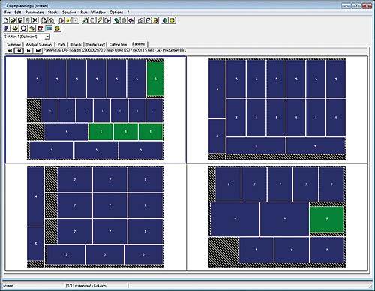Switch to the Analytic Summary tab

(39, 44)
